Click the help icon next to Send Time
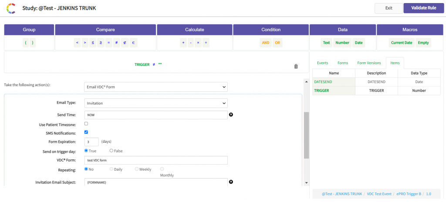The height and width of the screenshot is (202, 446). (231, 115)
